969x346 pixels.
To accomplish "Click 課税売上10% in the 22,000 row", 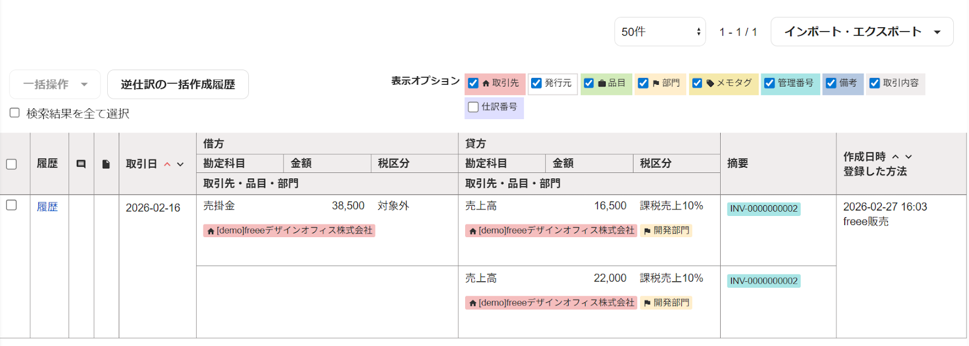I will [x=672, y=278].
